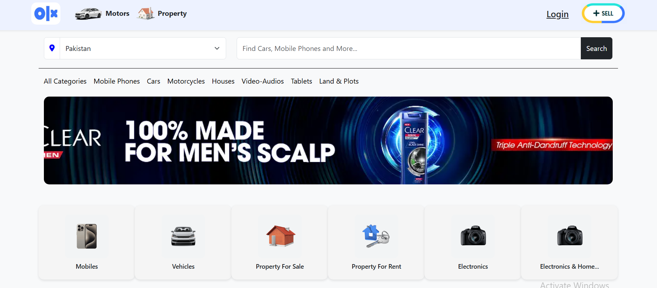
Task: Click the Property For Rent keys icon
Action: tap(376, 236)
